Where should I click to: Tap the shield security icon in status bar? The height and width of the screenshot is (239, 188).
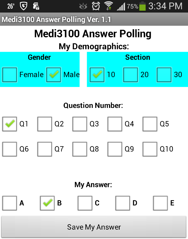click(x=23, y=6)
